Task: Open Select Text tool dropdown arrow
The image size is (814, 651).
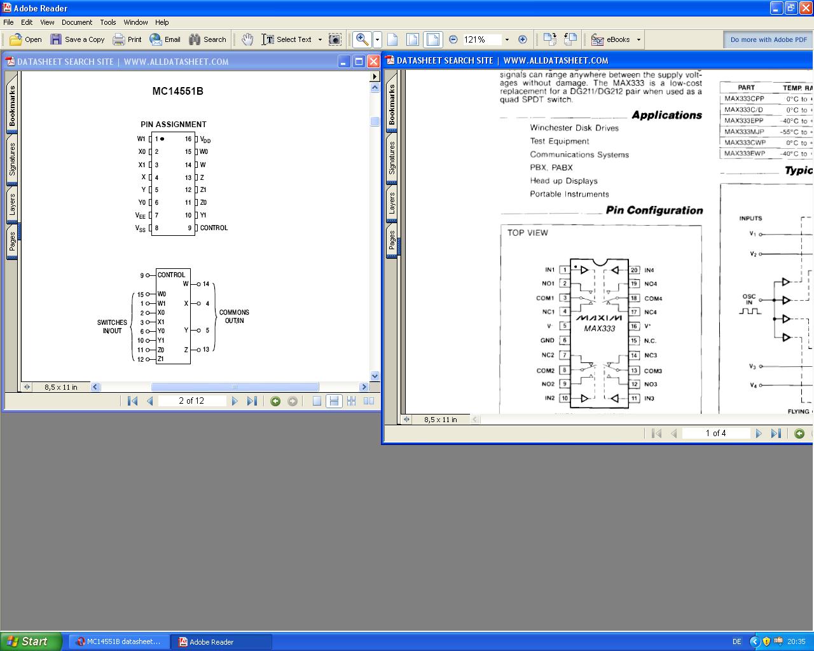Action: coord(320,39)
